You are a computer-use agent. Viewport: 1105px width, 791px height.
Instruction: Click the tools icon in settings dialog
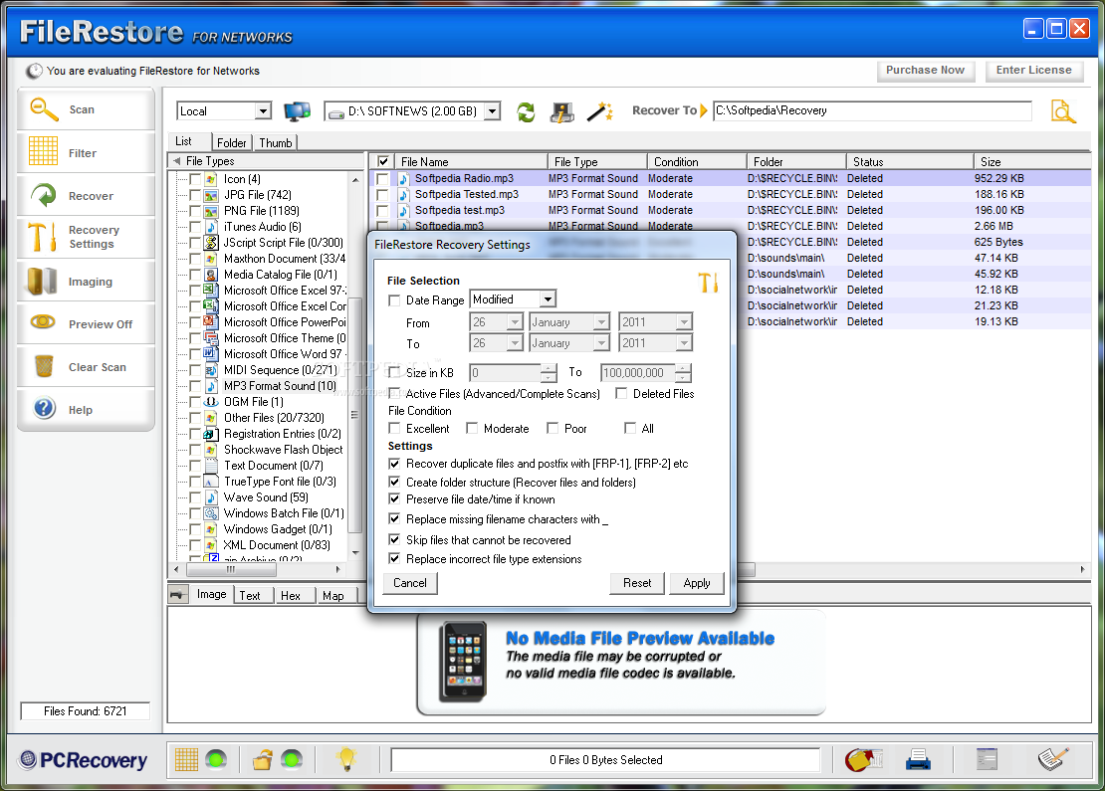click(708, 283)
